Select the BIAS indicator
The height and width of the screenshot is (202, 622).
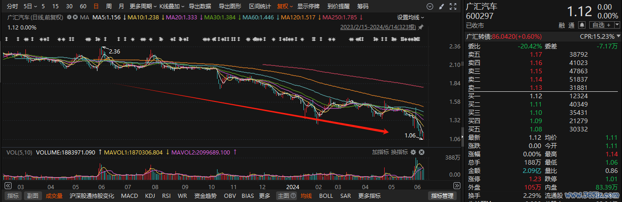(248, 196)
